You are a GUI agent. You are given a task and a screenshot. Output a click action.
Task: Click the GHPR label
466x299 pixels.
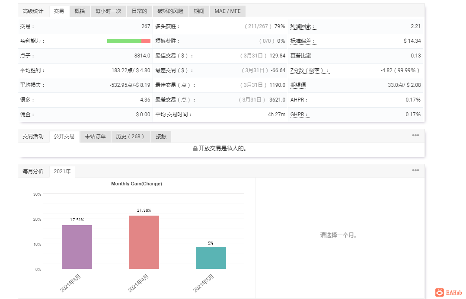point(300,115)
